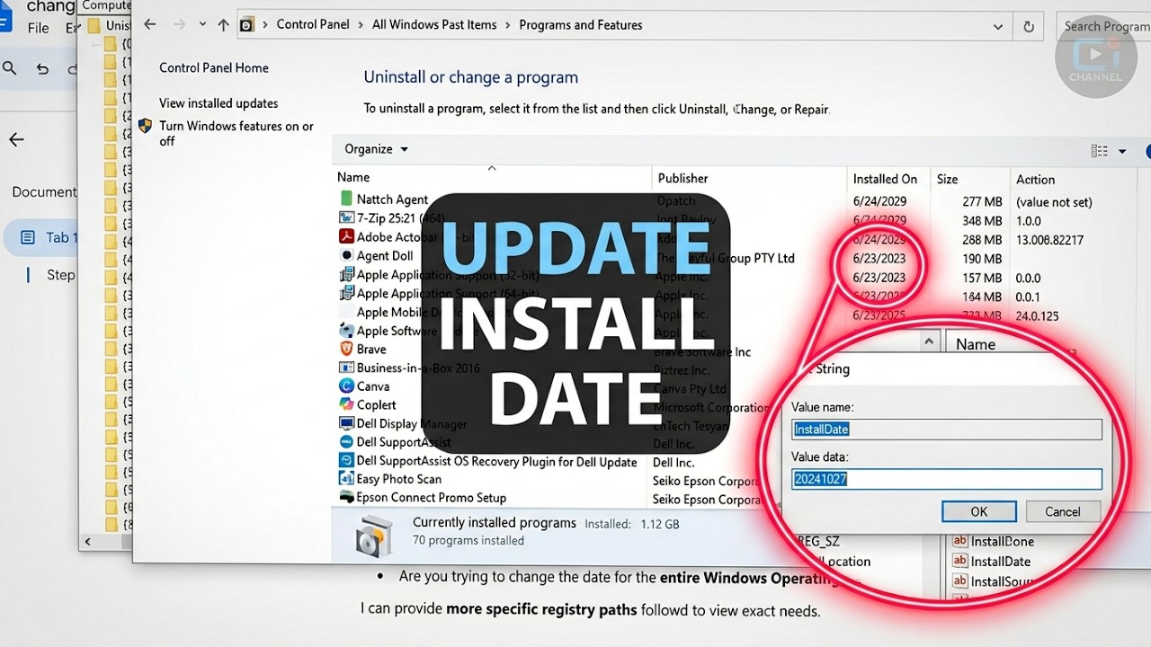Select Apple Application Support (32-bit) icon
The width and height of the screenshot is (1151, 647).
[x=346, y=274]
